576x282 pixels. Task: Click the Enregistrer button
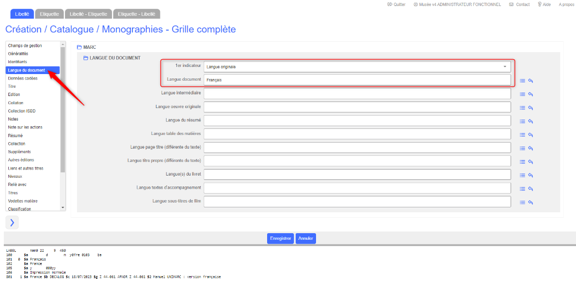280,239
